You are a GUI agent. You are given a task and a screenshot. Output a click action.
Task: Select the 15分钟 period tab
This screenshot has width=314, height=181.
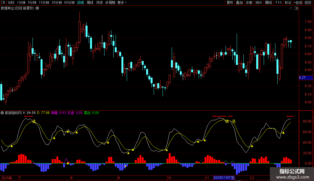pos(44,3)
